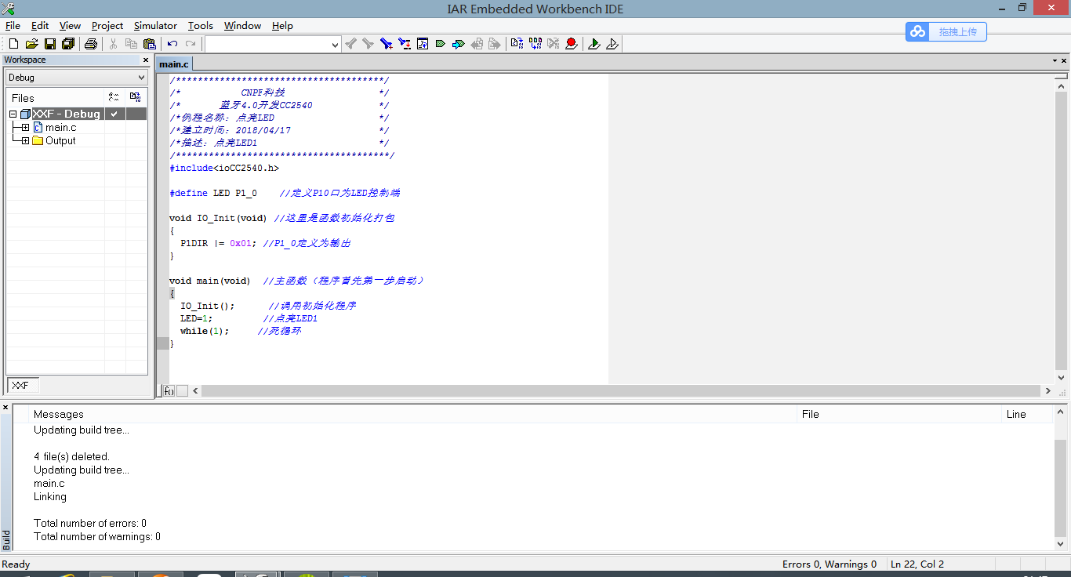1071x577 pixels.
Task: Click the 'Linking' build message
Action: [50, 496]
